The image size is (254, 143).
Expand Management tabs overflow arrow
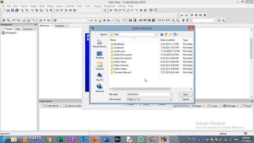35,29
